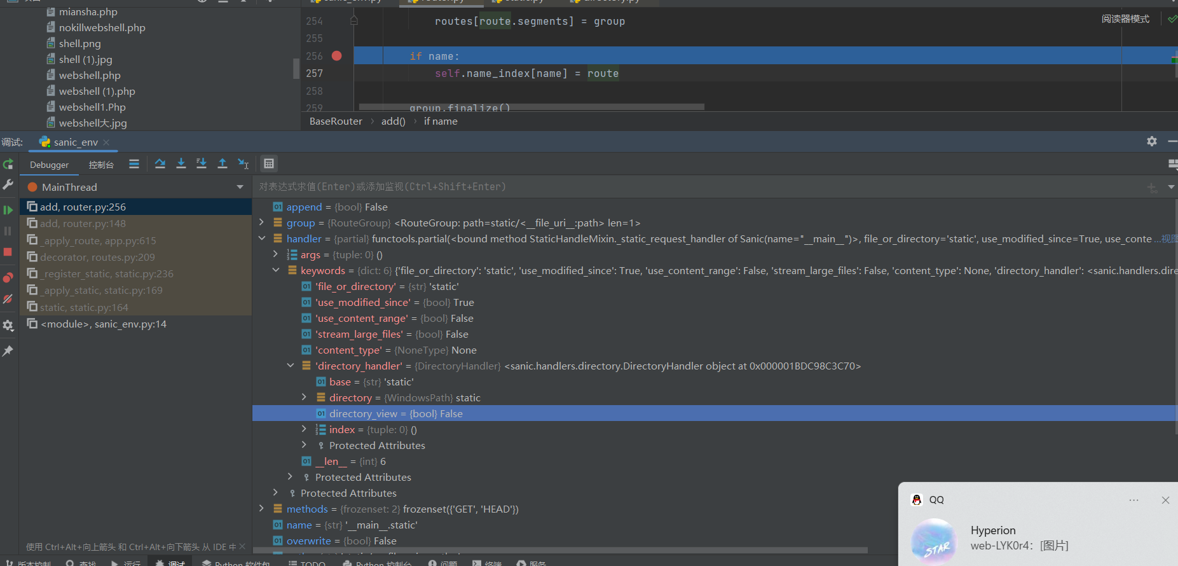Click the project tree vertical scrollbar
Image resolution: width=1178 pixels, height=566 pixels.
(x=296, y=67)
